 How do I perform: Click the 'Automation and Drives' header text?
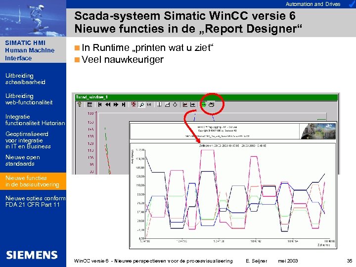tap(313, 4)
